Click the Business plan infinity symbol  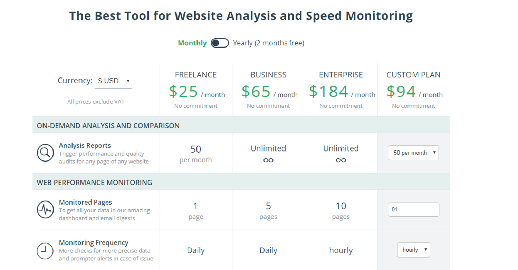pyautogui.click(x=268, y=160)
